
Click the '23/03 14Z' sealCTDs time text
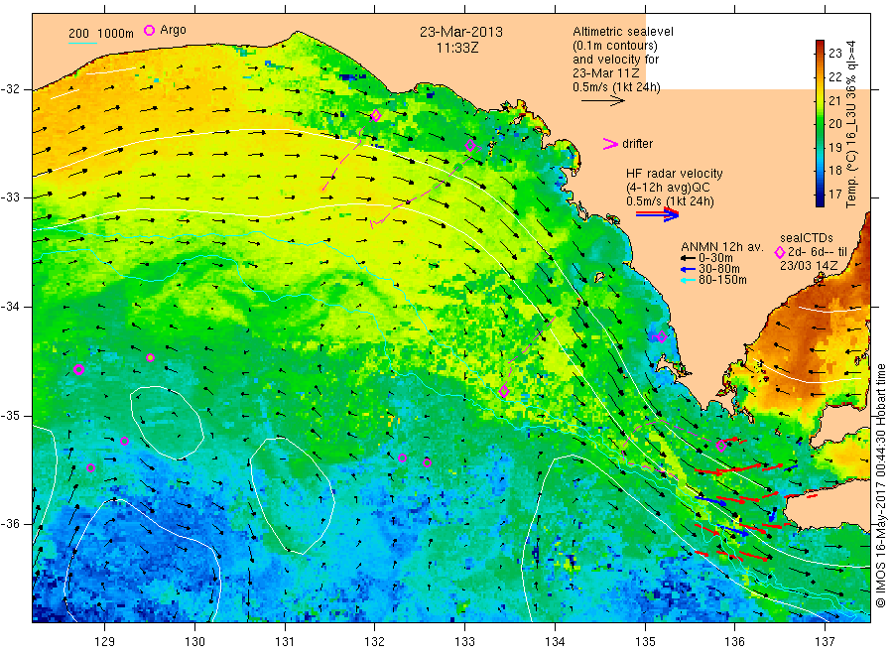[x=809, y=265]
